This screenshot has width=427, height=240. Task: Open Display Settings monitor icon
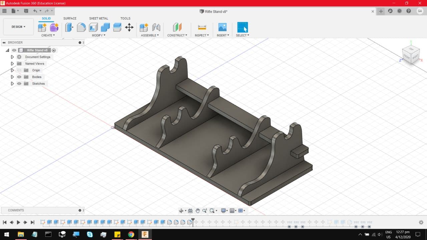[x=223, y=211]
